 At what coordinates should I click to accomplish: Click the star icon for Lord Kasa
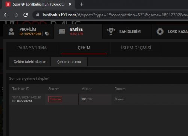click(x=160, y=31)
